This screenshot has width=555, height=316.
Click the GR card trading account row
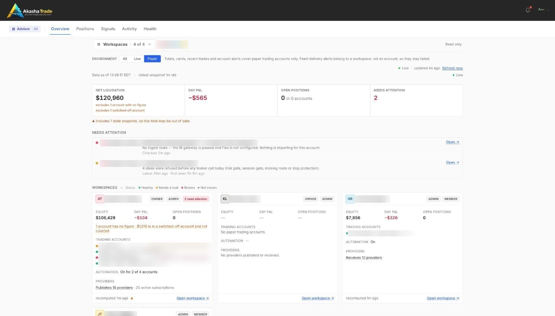pos(381,233)
